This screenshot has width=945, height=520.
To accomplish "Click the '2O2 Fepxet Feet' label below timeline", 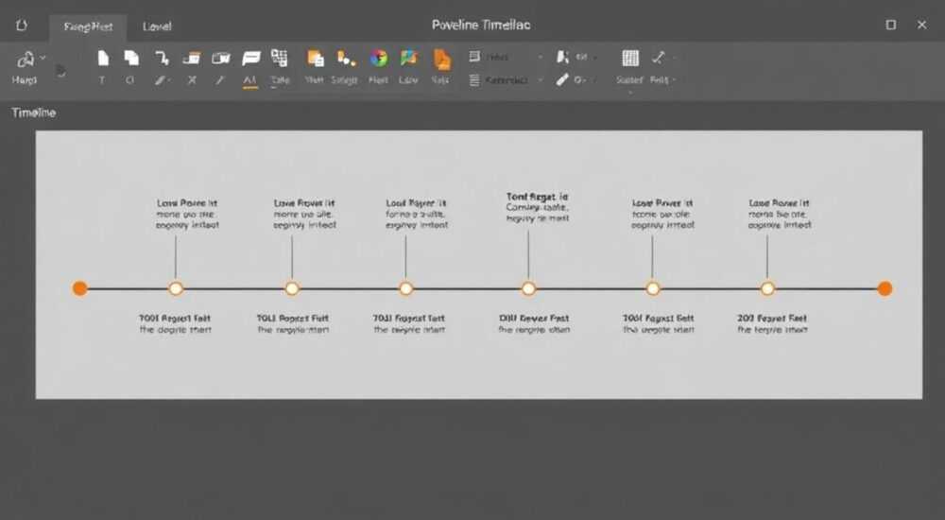I will [x=772, y=318].
